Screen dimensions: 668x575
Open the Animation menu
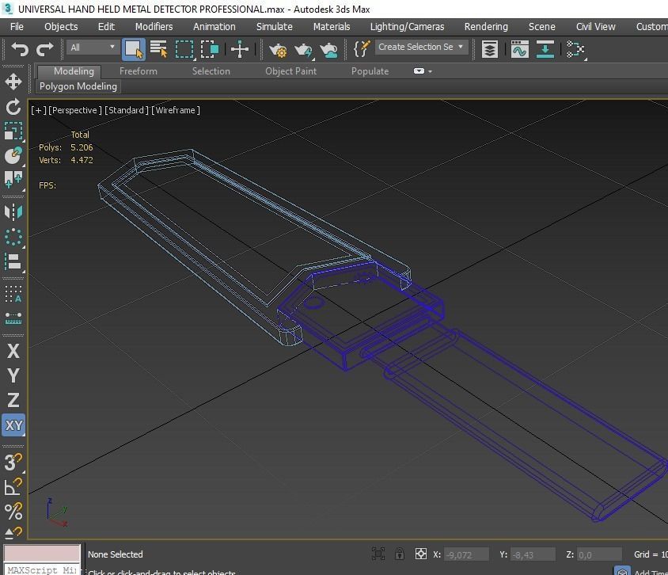pos(214,27)
